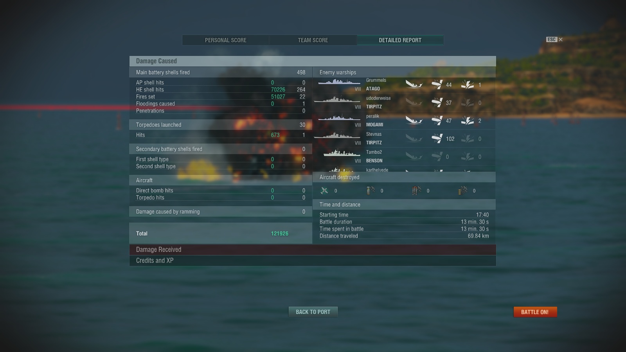The width and height of the screenshot is (626, 352).
Task: Expand the Credits and XP section
Action: pos(313,260)
